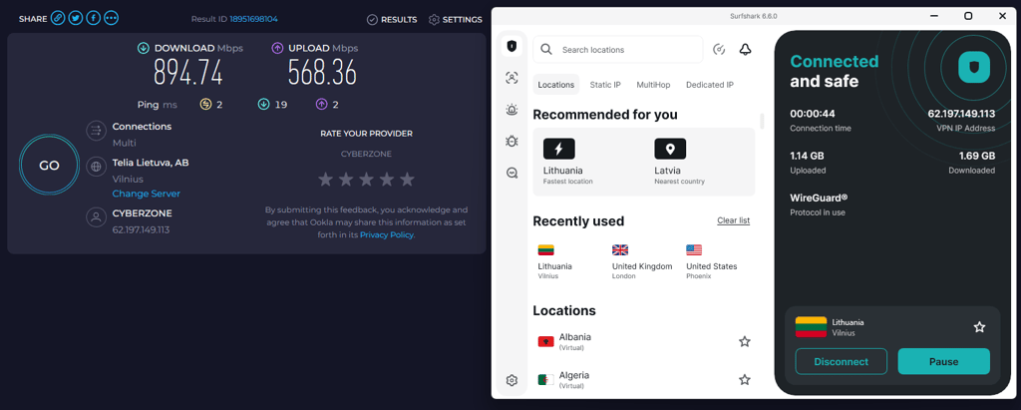The height and width of the screenshot is (410, 1021).
Task: Click the locations list scrollbar
Action: (x=762, y=121)
